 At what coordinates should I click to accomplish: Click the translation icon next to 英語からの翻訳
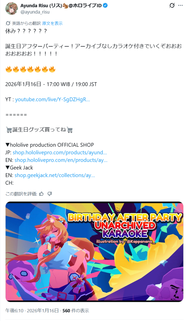[8, 23]
